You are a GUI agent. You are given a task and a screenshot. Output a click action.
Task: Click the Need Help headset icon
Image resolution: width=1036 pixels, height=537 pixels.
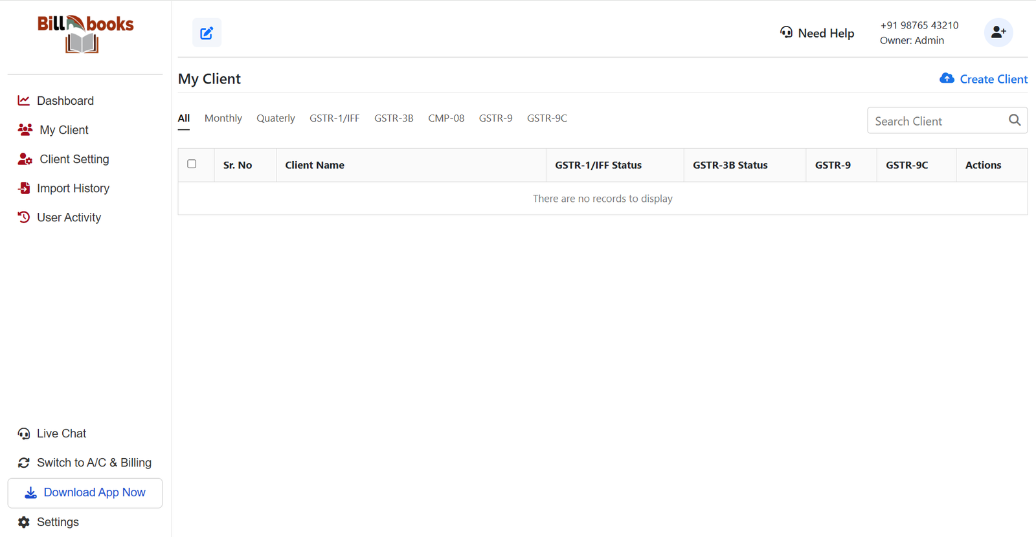tap(786, 32)
